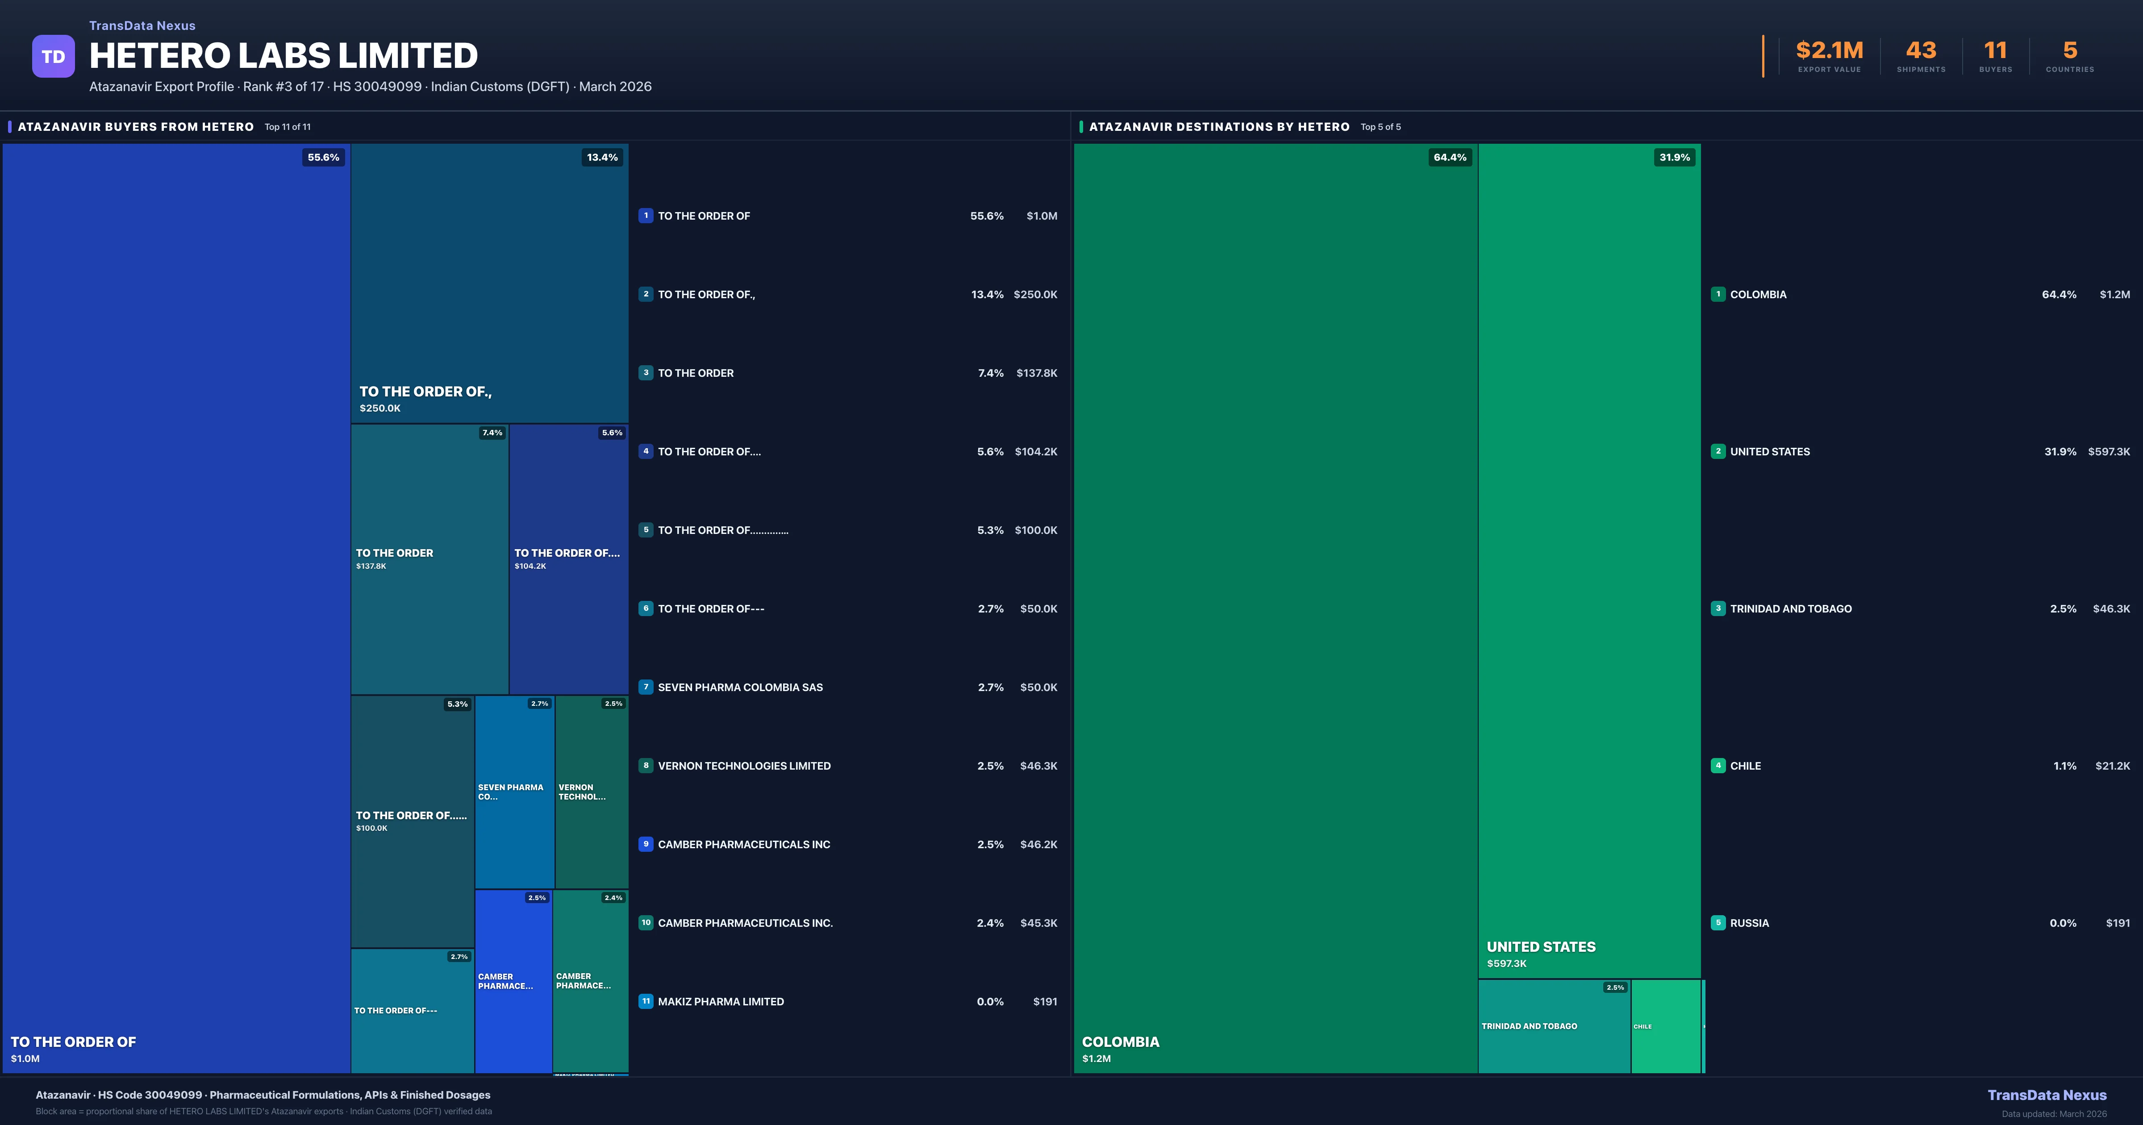Click rank badge 11 beside Makiz Pharma Limited
Image resolution: width=2143 pixels, height=1125 pixels.
tap(646, 1002)
